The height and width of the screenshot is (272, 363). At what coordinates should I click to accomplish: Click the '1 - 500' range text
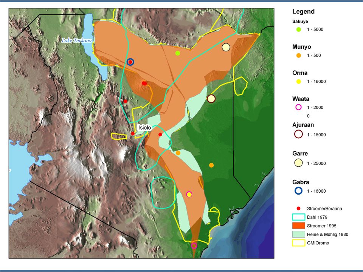pyautogui.click(x=314, y=56)
